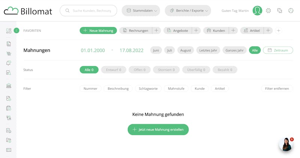The width and height of the screenshot is (300, 158).
Task: Open the document clock sidebar icon
Action: pos(9,131)
